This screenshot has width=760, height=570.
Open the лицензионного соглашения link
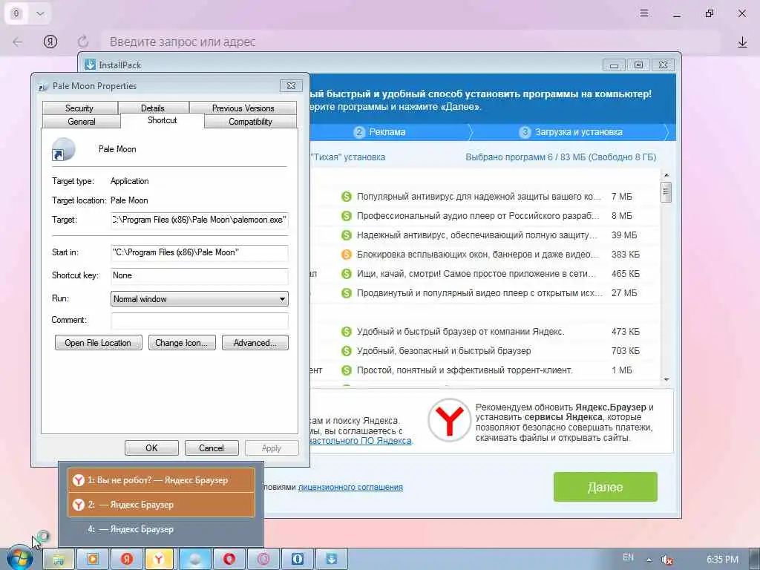pyautogui.click(x=350, y=487)
